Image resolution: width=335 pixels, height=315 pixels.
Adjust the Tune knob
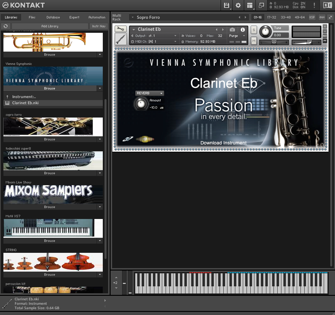(265, 32)
